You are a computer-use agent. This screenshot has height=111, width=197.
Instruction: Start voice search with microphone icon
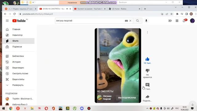pyautogui.click(x=146, y=21)
